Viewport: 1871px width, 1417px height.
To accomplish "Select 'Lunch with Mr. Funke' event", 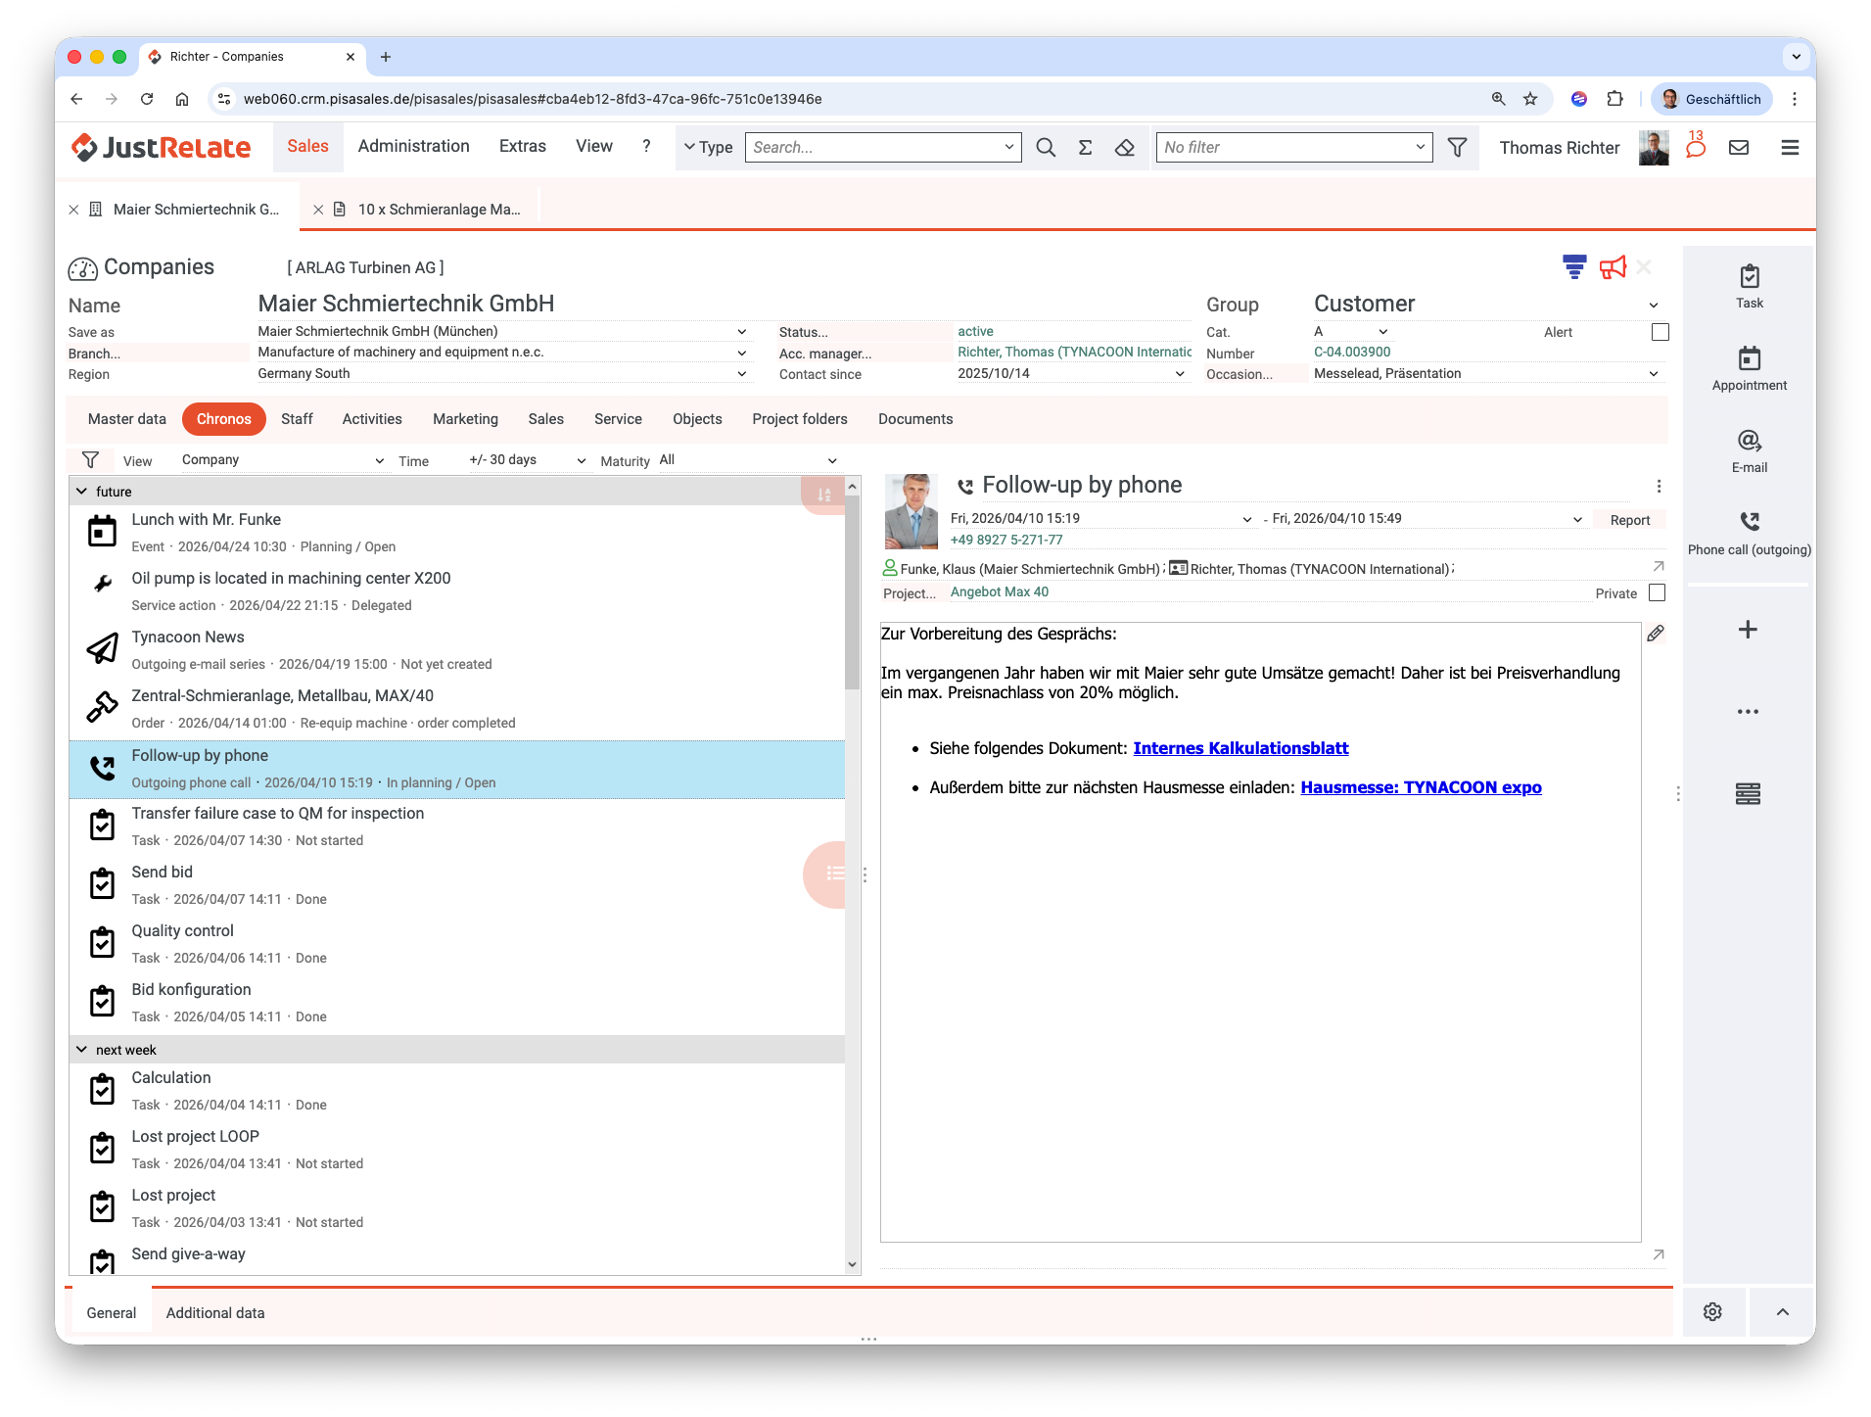I will [x=456, y=533].
